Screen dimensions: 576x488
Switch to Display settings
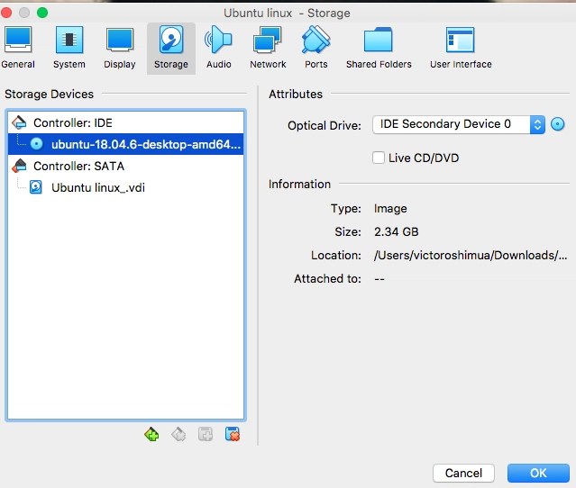pyautogui.click(x=120, y=47)
